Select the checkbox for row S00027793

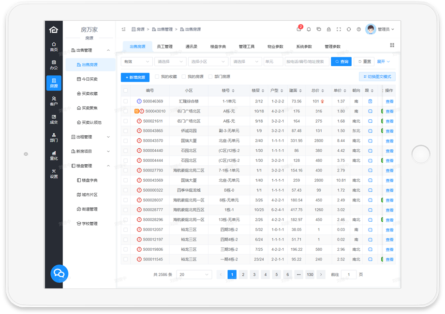coord(125,171)
